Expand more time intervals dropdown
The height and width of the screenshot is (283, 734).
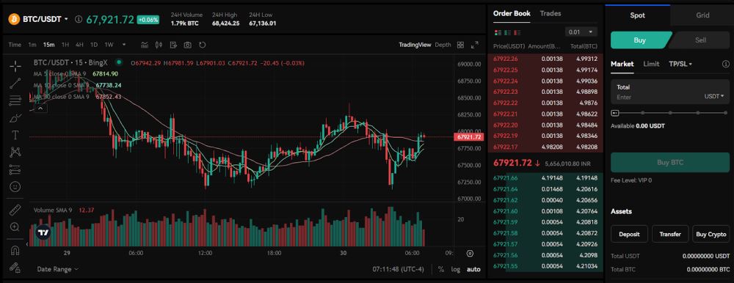coord(124,45)
